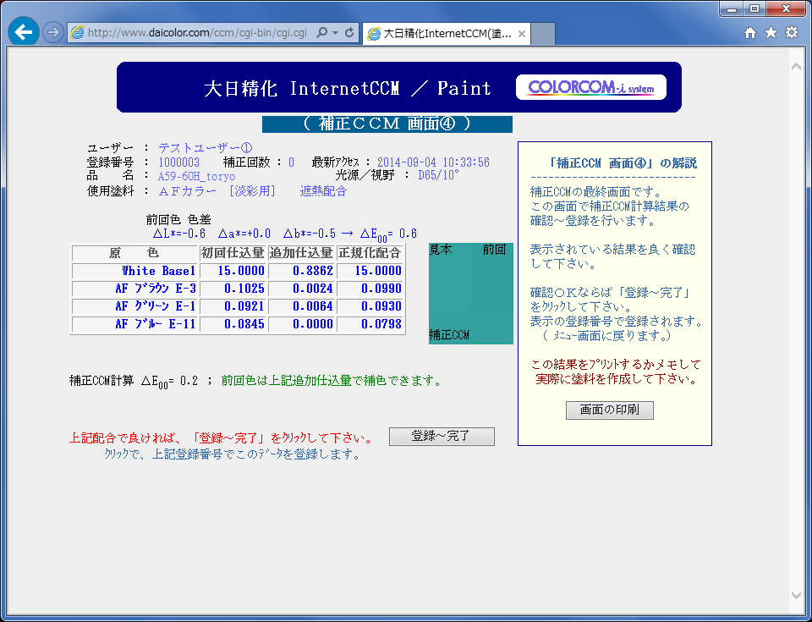812x622 pixels.
Task: Click the teal color comparison swatch
Action: tap(471, 294)
